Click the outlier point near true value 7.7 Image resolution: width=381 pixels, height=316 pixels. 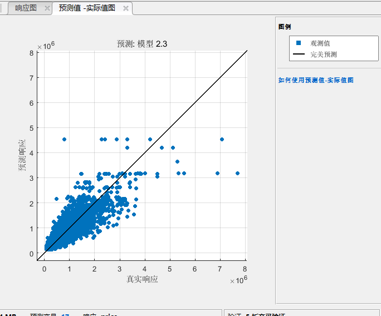coord(237,173)
